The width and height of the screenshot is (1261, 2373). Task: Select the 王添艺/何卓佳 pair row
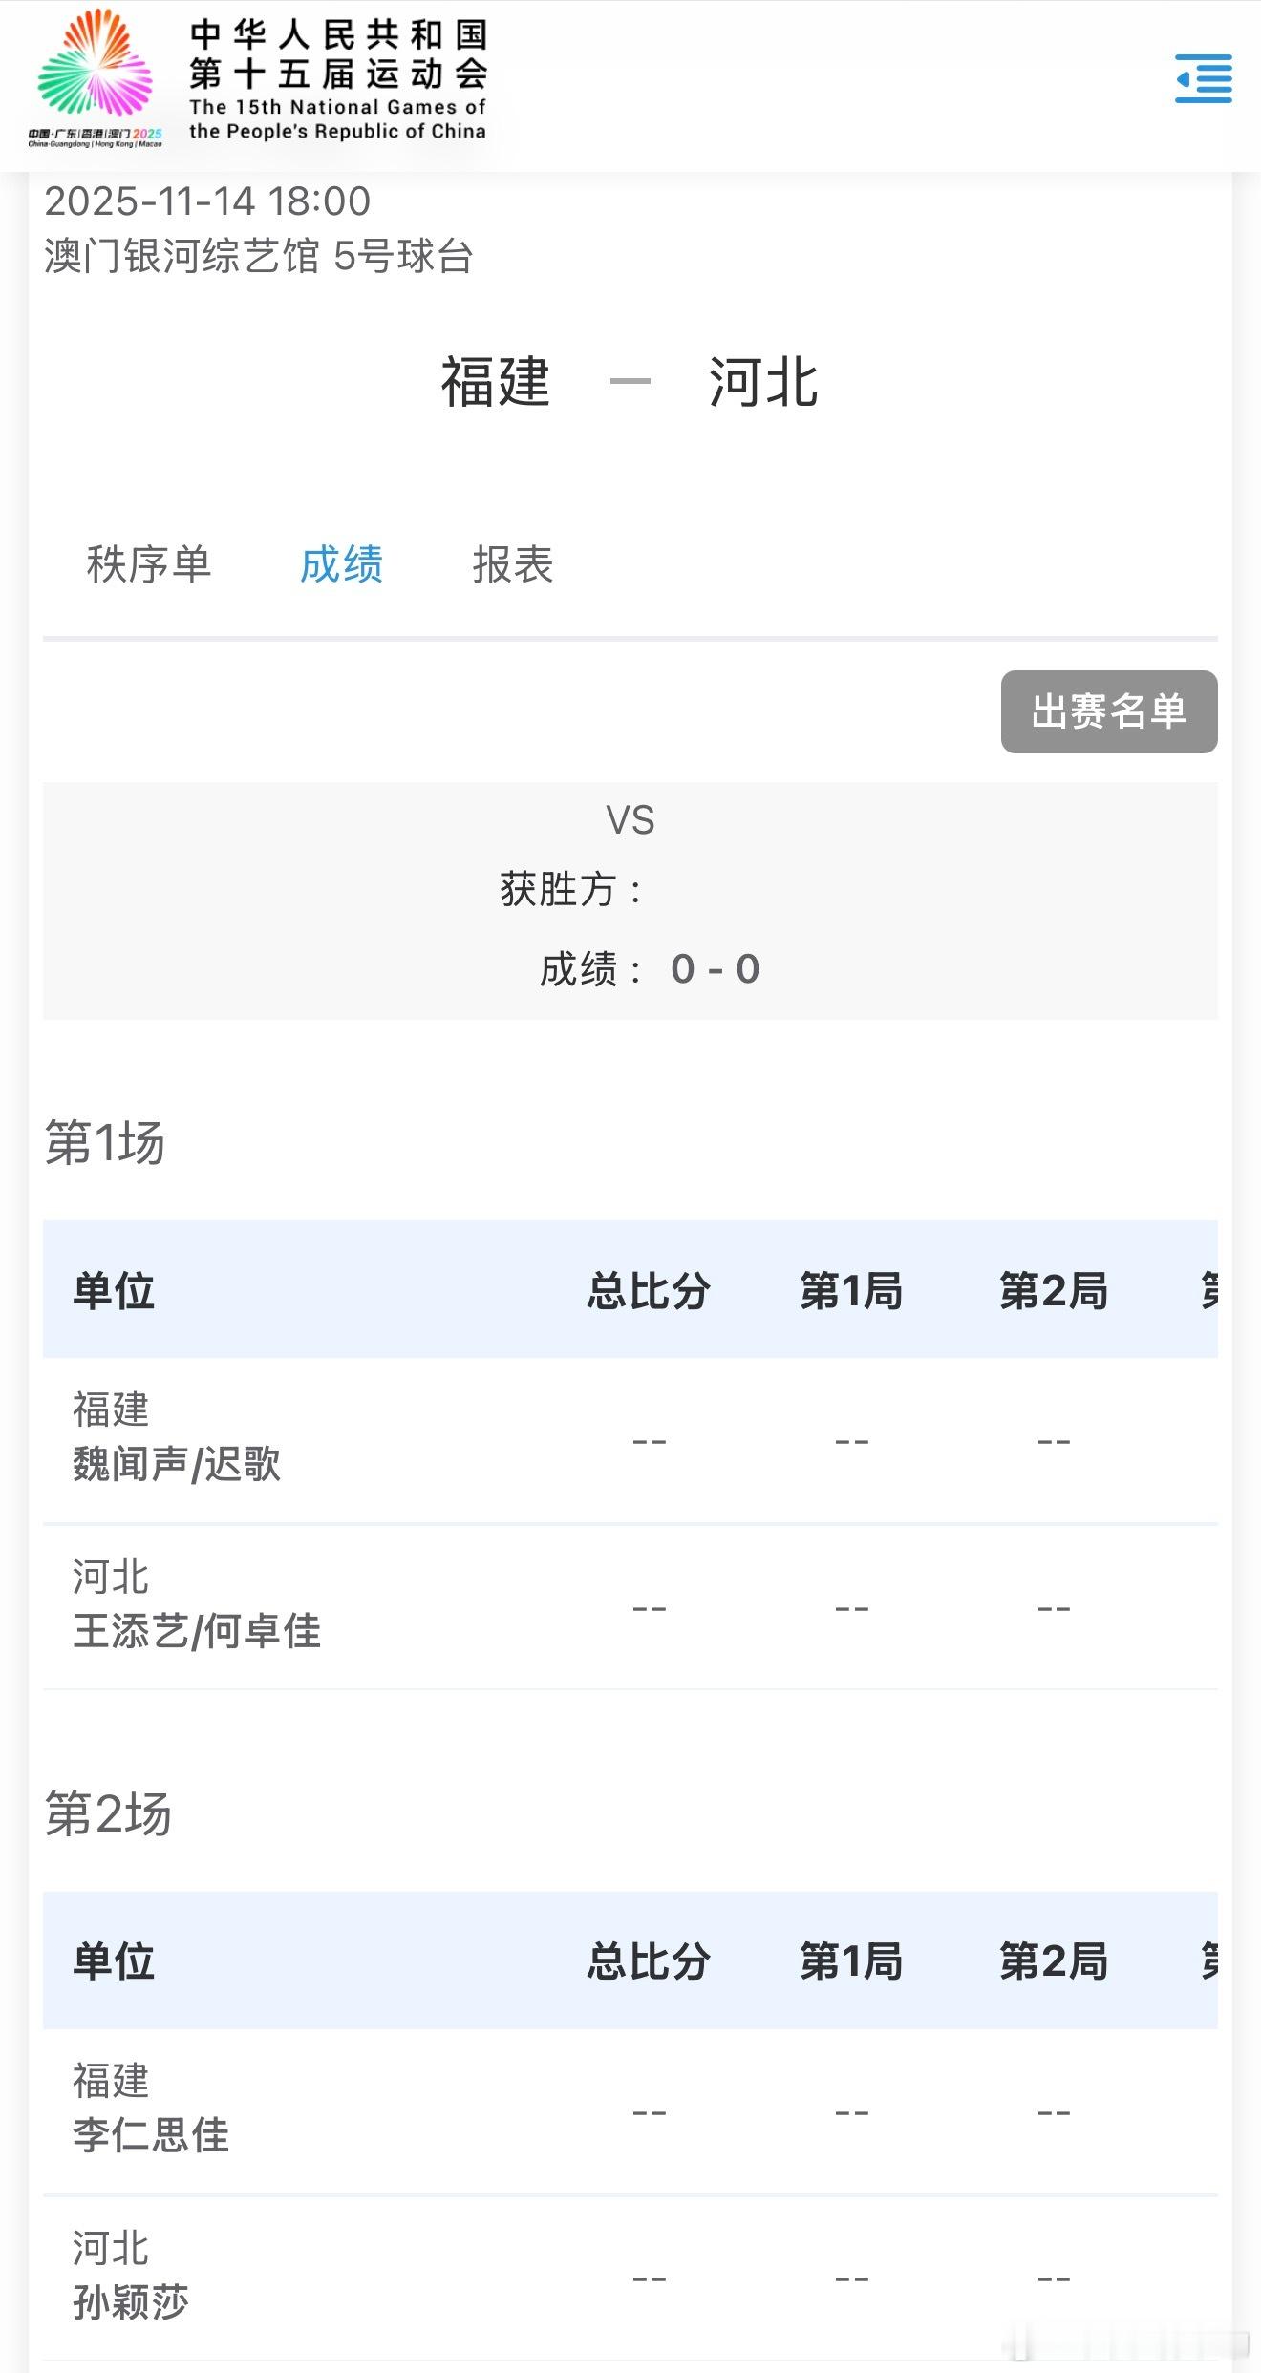pyautogui.click(x=630, y=1607)
